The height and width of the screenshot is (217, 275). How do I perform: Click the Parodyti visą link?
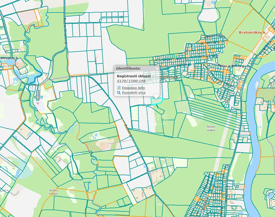tap(134, 93)
